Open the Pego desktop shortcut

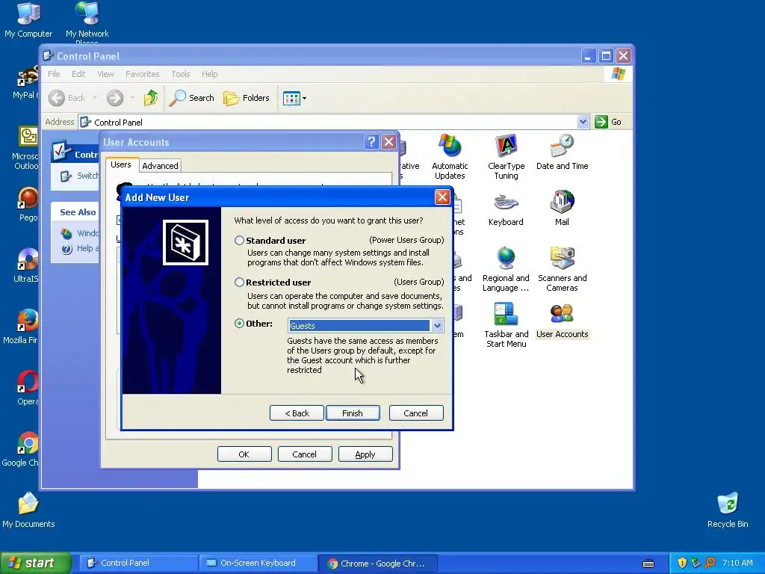coord(28,205)
